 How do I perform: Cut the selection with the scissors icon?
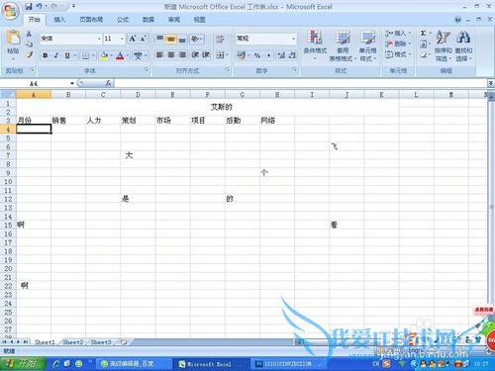coord(29,34)
